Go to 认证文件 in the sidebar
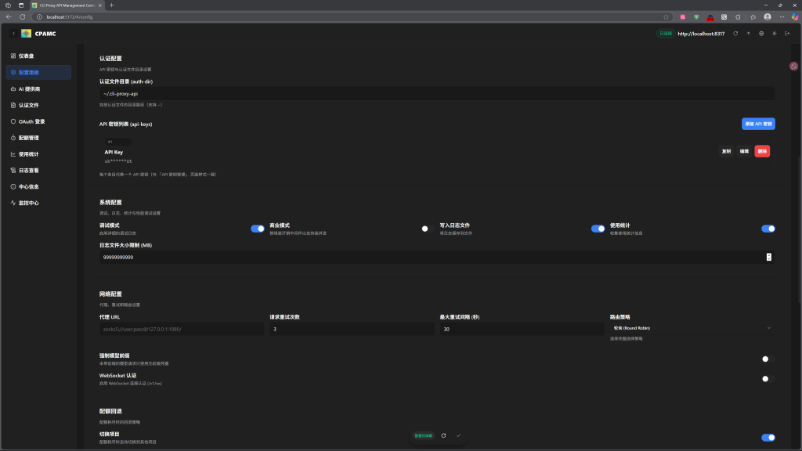802x451 pixels. [38, 105]
